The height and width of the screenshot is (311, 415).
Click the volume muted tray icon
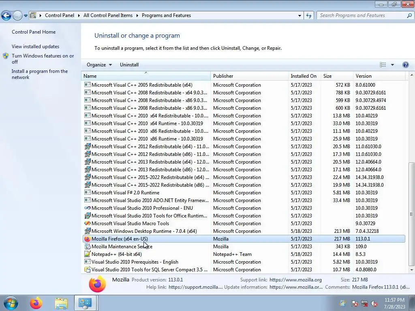374,303
